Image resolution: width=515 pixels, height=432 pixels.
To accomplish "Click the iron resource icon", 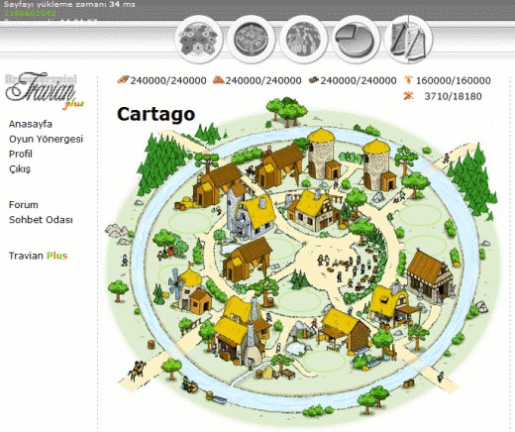I will [314, 79].
